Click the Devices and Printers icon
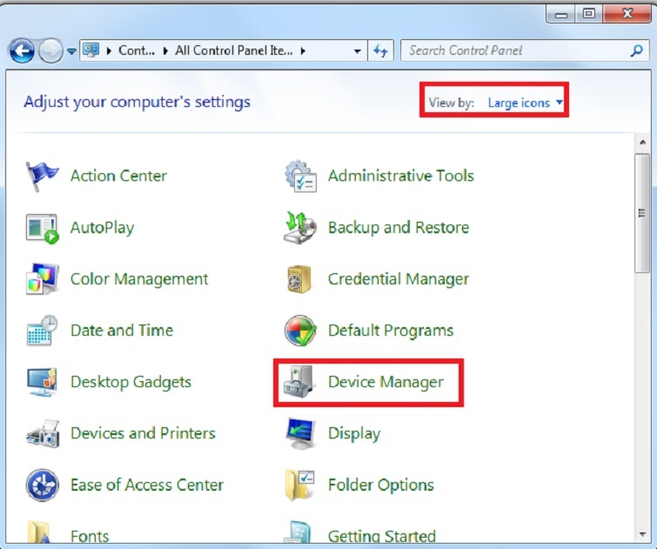The height and width of the screenshot is (549, 657). click(42, 433)
